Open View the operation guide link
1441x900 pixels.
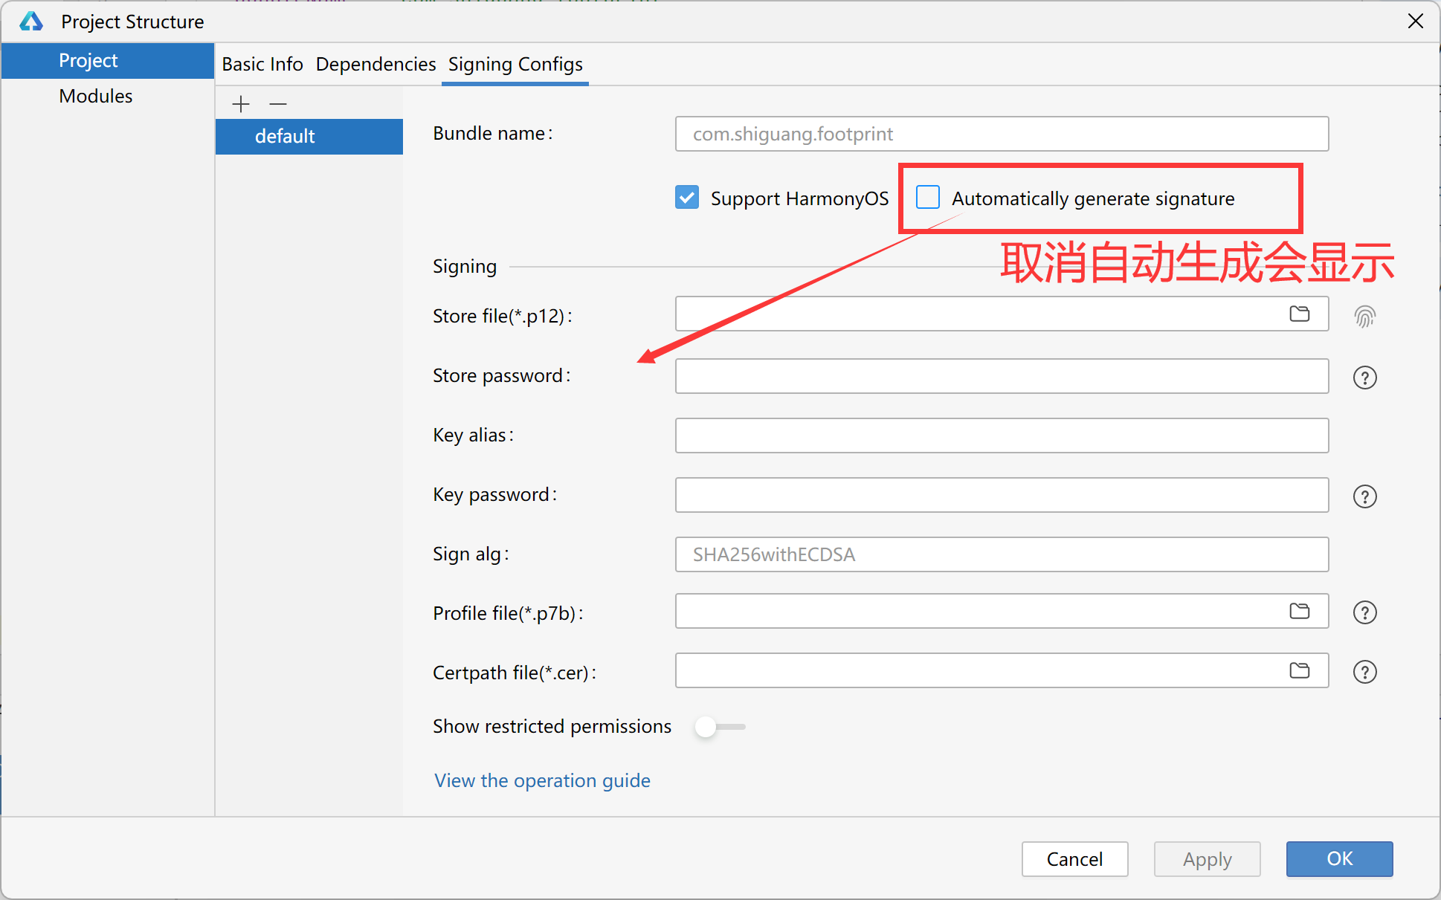[x=542, y=780]
